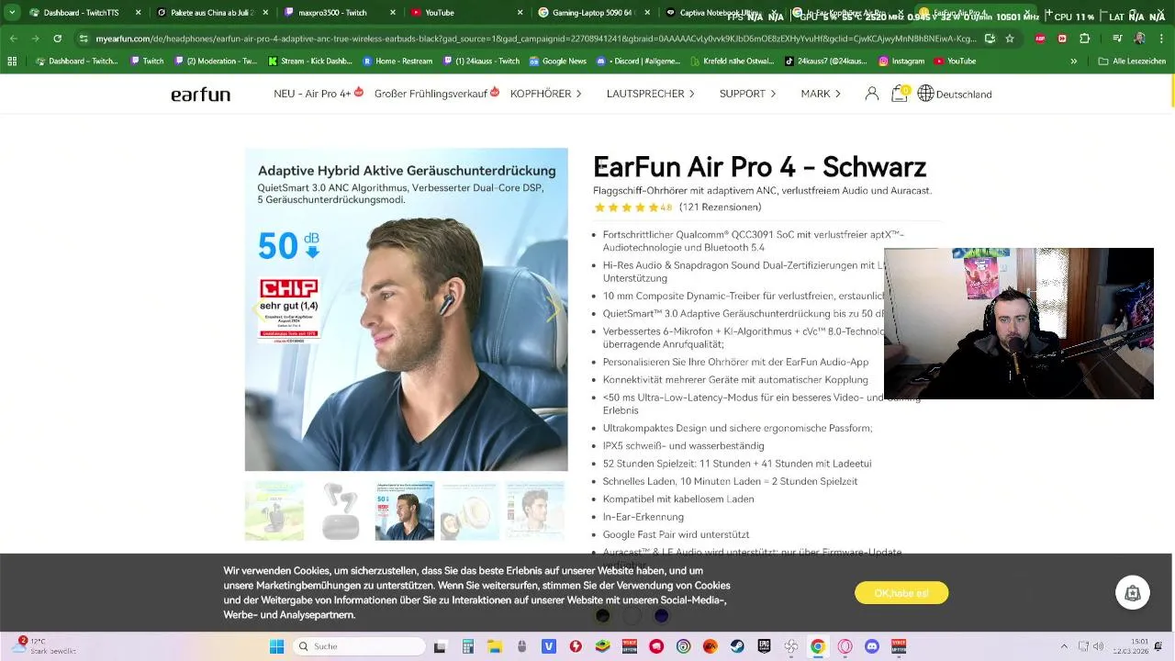Click the Deutschland region selector

click(x=964, y=94)
